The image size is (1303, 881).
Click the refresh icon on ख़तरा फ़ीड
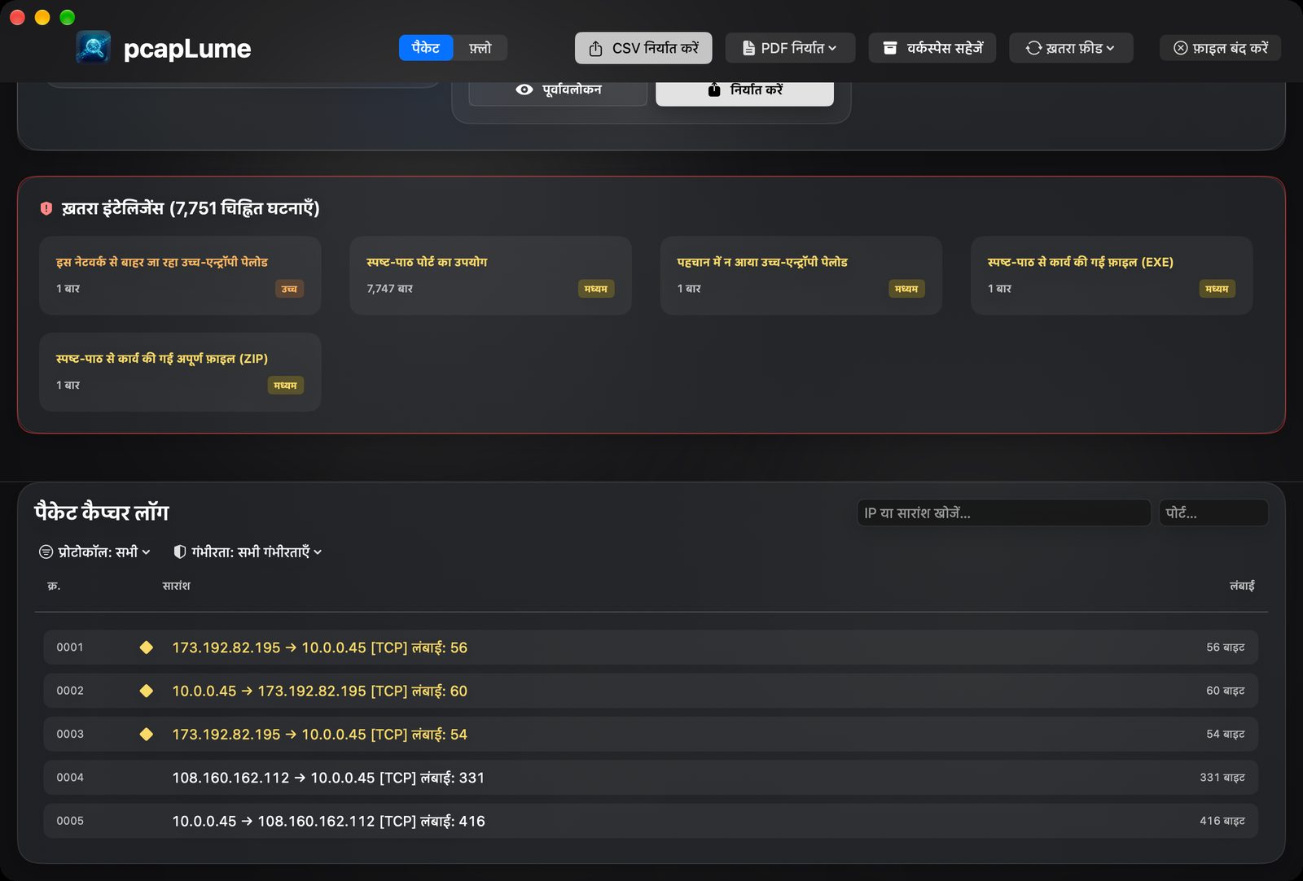click(1033, 49)
